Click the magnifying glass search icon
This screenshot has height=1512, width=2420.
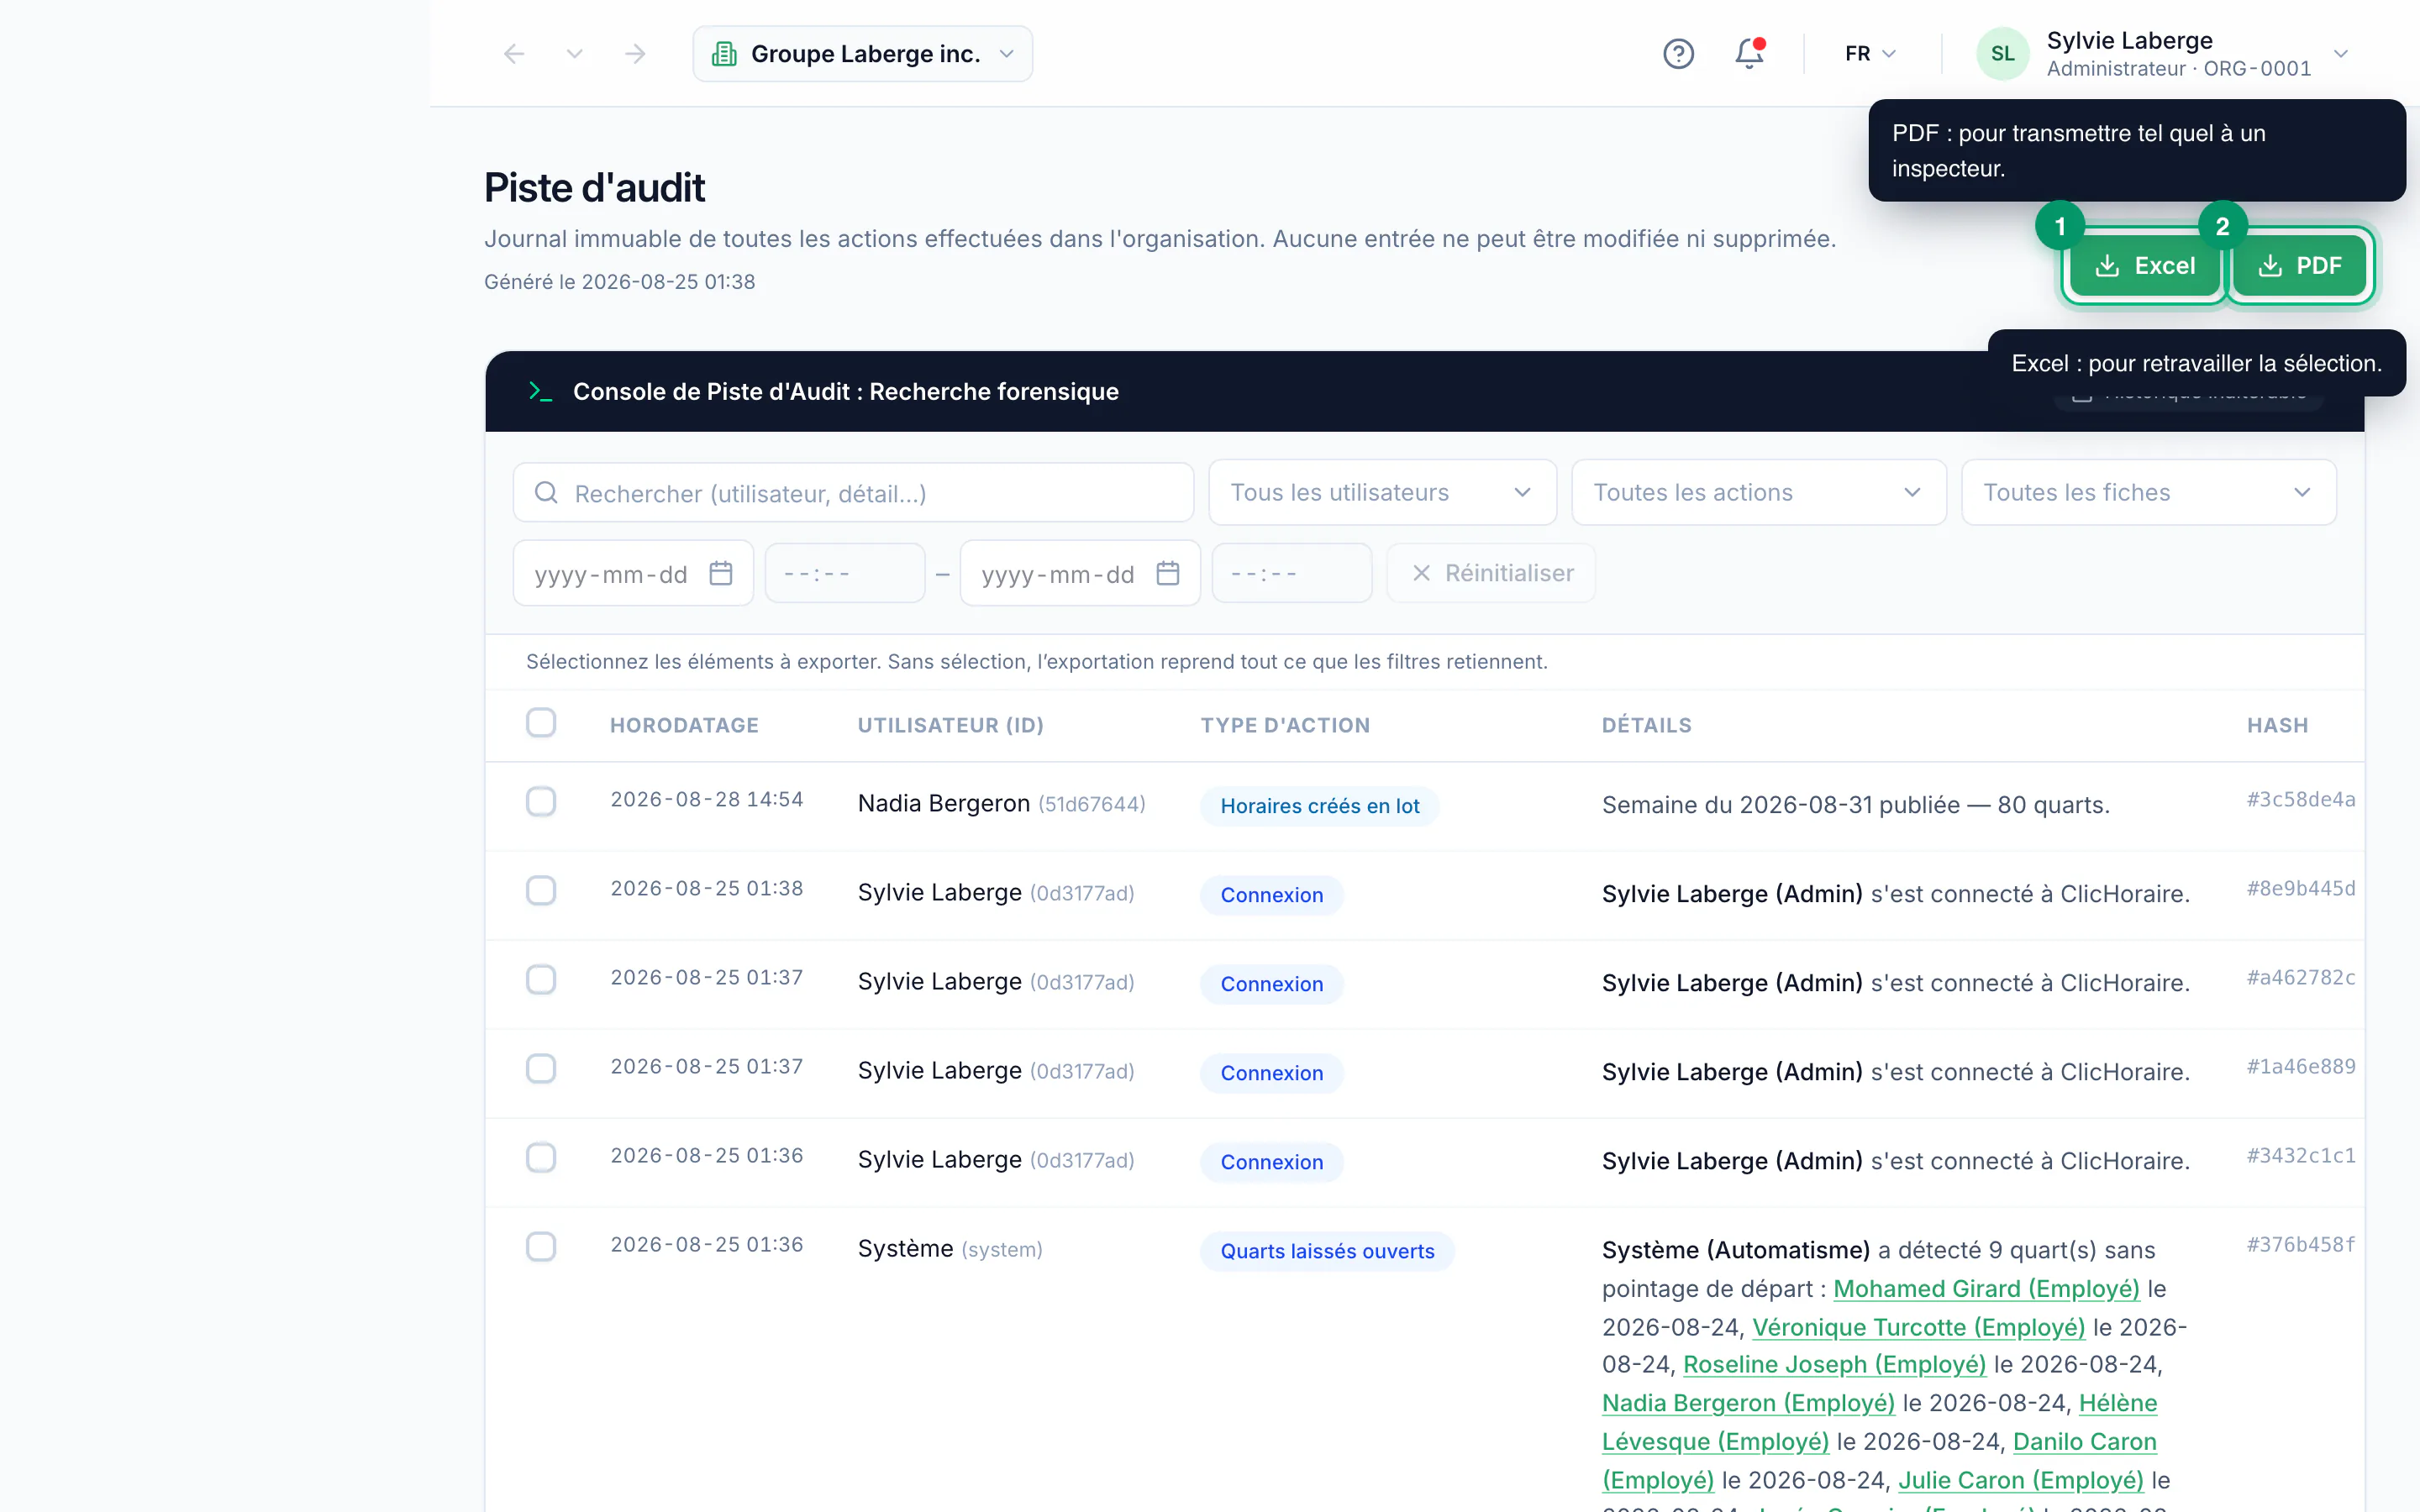546,493
